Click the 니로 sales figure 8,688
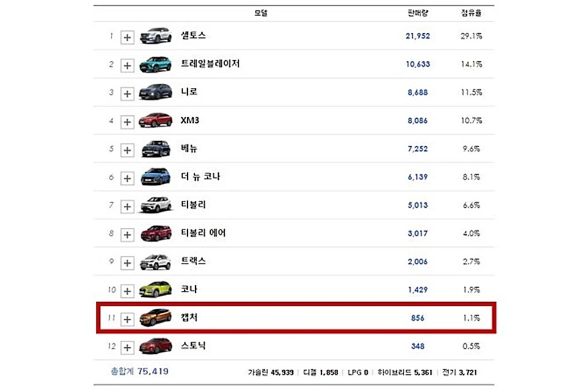The height and width of the screenshot is (392, 588). click(x=417, y=92)
